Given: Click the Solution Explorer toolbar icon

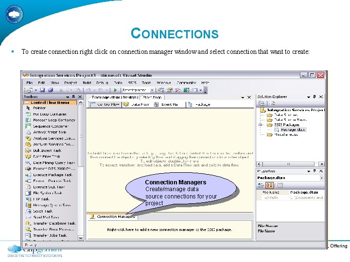Looking at the screenshot, I should [161, 90].
